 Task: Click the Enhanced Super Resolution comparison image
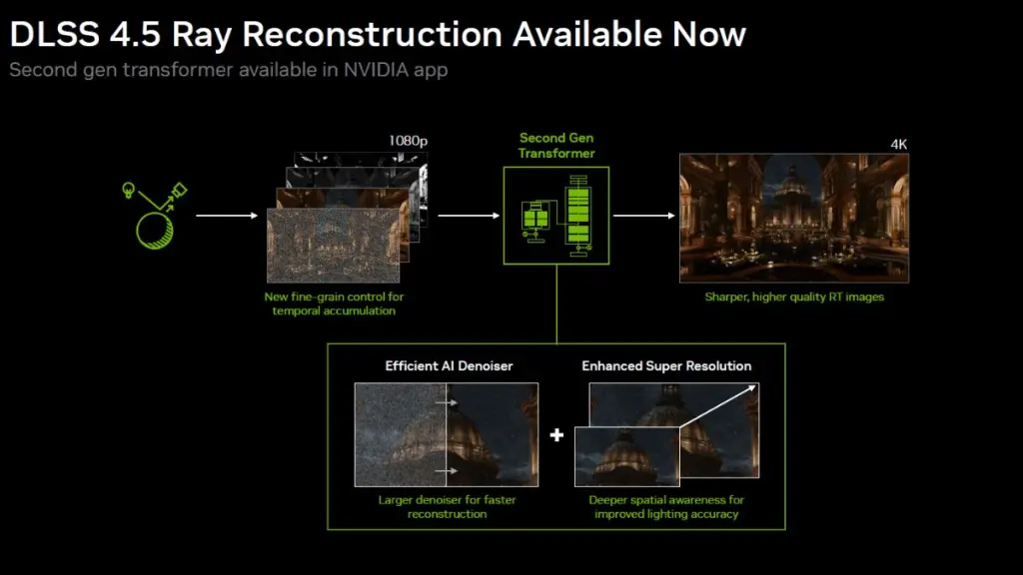(666, 435)
